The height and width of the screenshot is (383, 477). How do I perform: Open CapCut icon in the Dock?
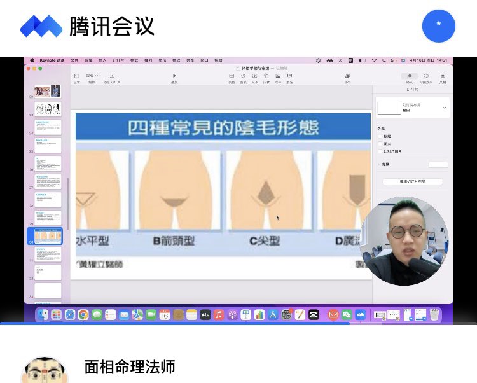[x=314, y=314]
